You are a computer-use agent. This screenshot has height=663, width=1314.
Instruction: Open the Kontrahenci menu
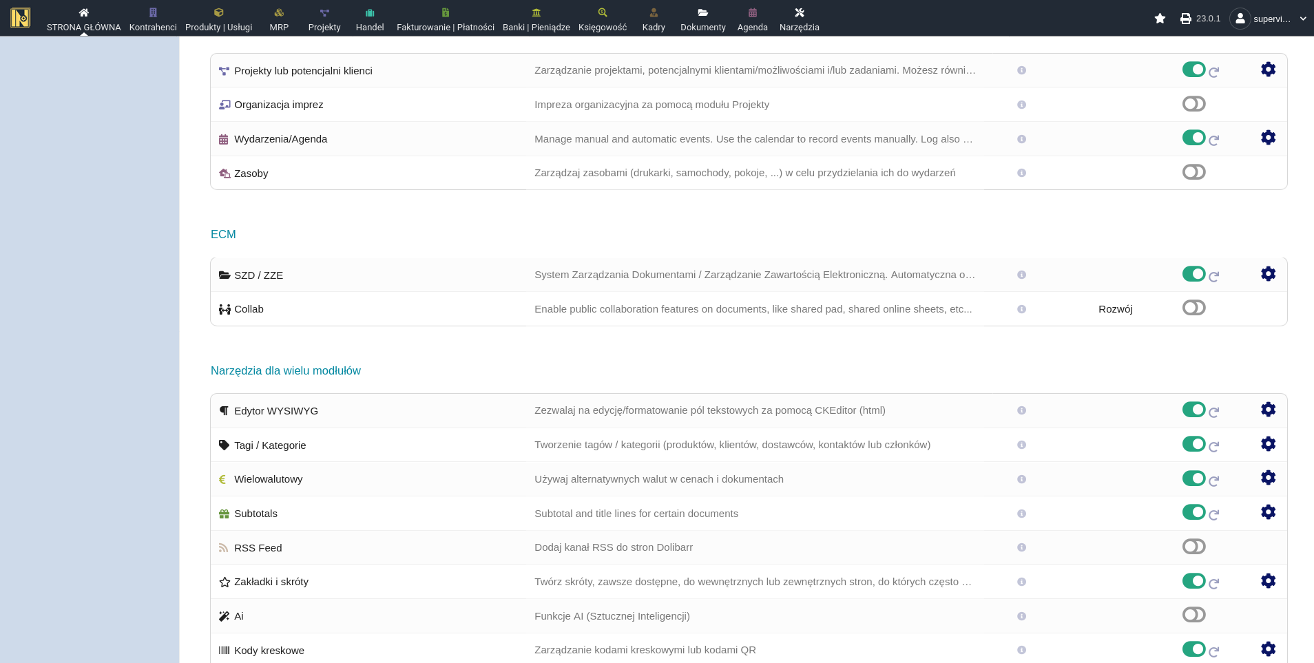[x=153, y=19]
